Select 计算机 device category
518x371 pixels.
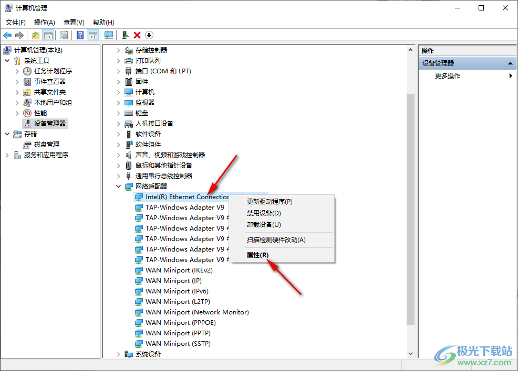click(144, 92)
